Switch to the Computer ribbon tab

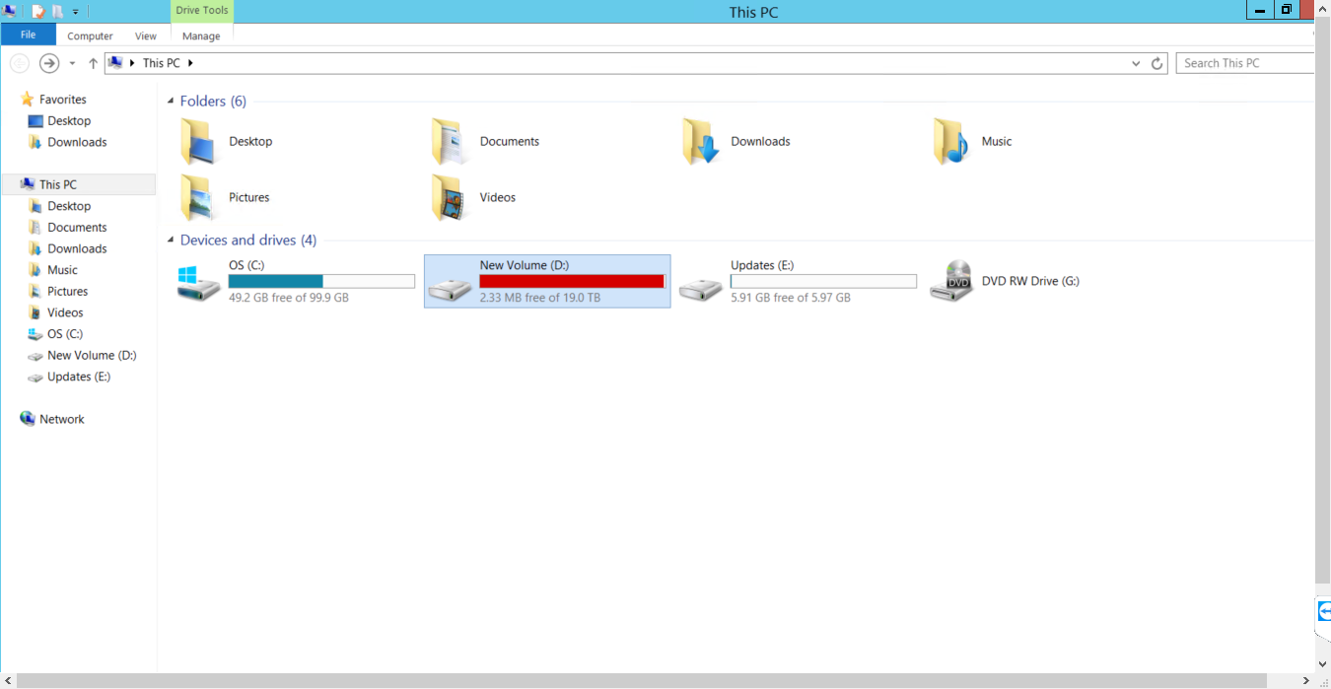click(90, 35)
